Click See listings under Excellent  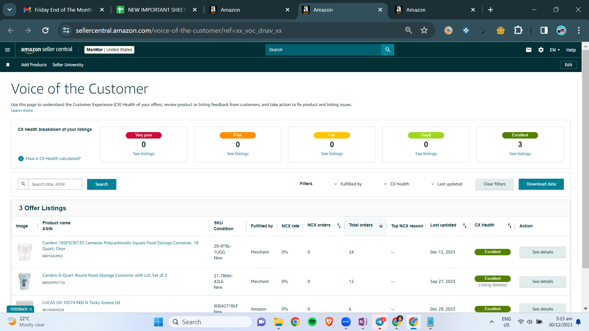[x=520, y=154]
